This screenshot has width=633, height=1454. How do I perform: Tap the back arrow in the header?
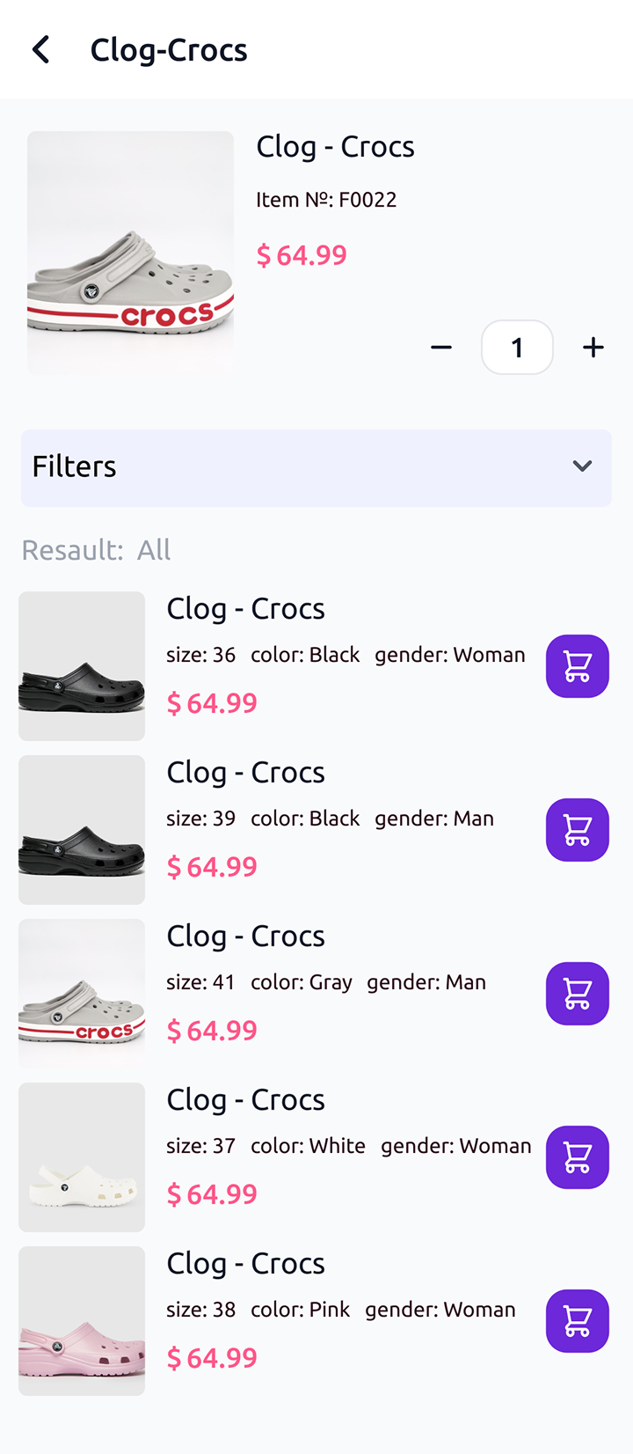click(40, 49)
